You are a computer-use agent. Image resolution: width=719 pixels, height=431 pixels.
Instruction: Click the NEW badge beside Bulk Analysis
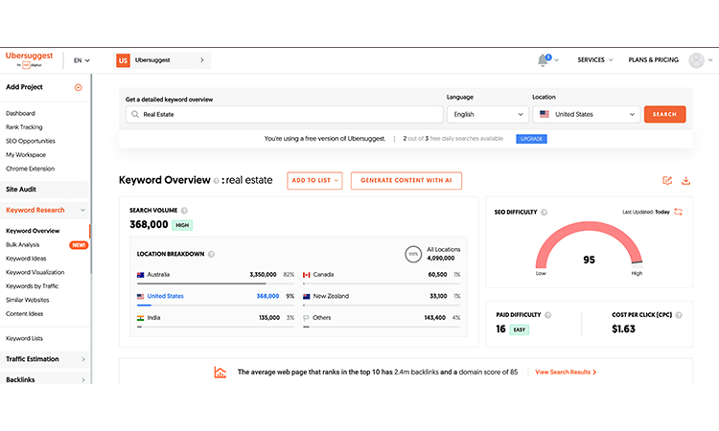(x=79, y=245)
